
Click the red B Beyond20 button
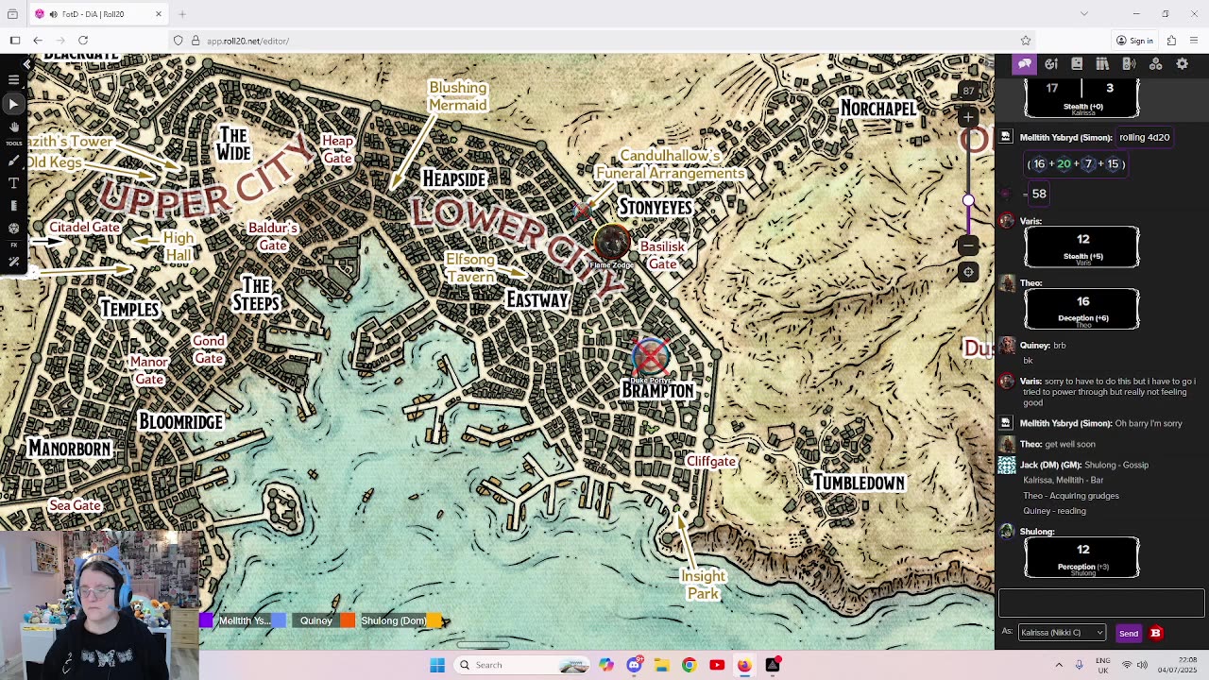[1155, 633]
